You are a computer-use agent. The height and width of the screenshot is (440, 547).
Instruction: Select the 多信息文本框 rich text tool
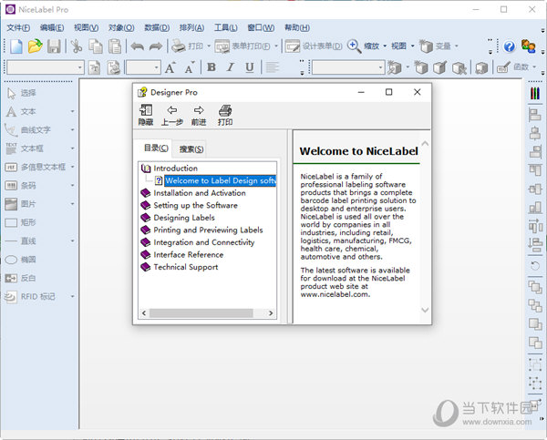[x=35, y=167]
